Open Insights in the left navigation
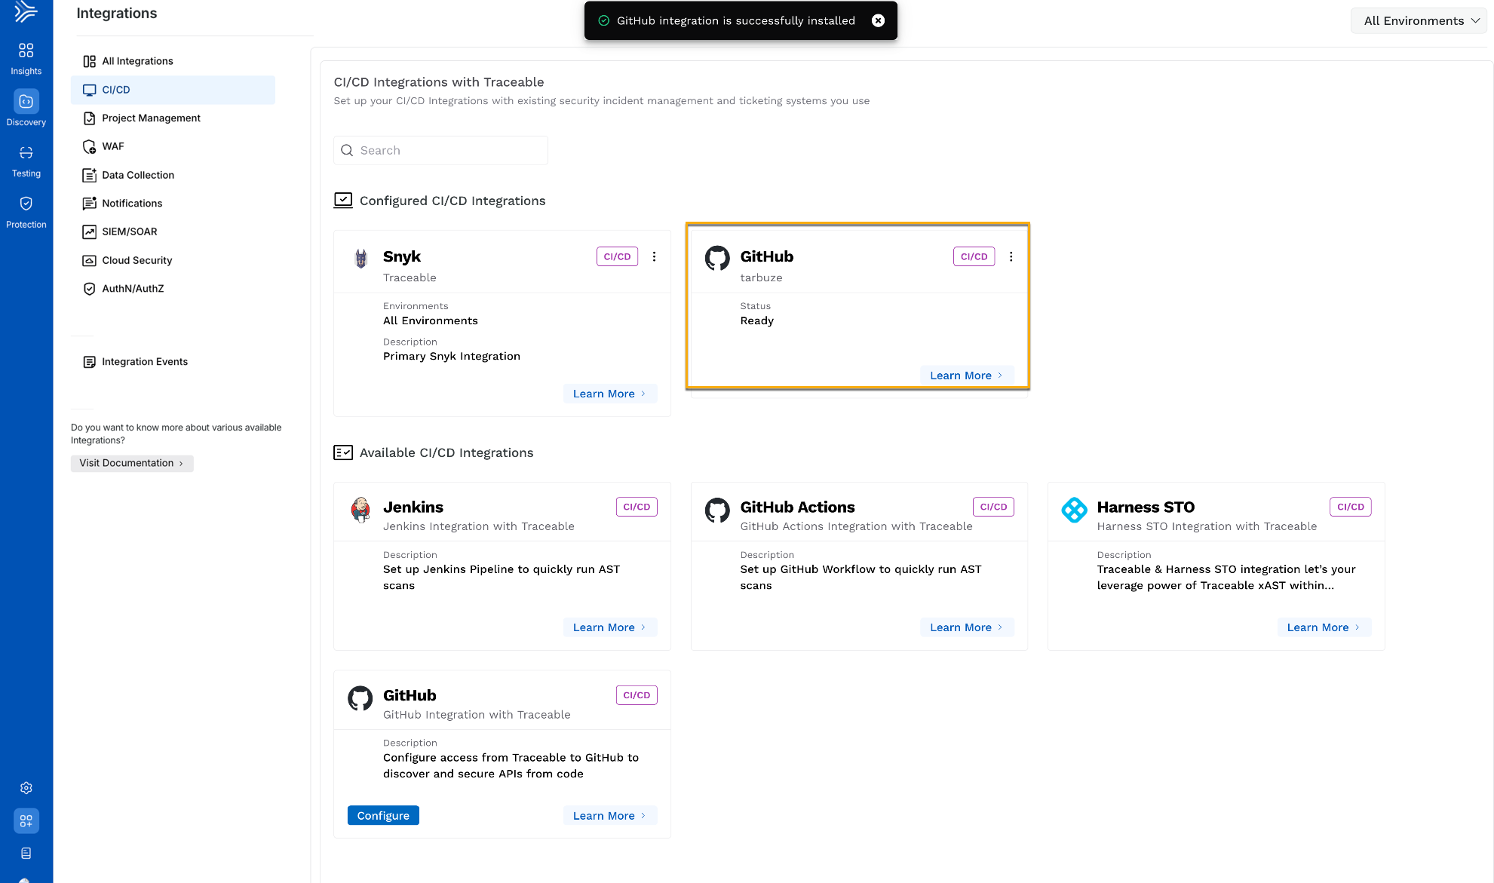This screenshot has width=1494, height=883. pyautogui.click(x=26, y=59)
